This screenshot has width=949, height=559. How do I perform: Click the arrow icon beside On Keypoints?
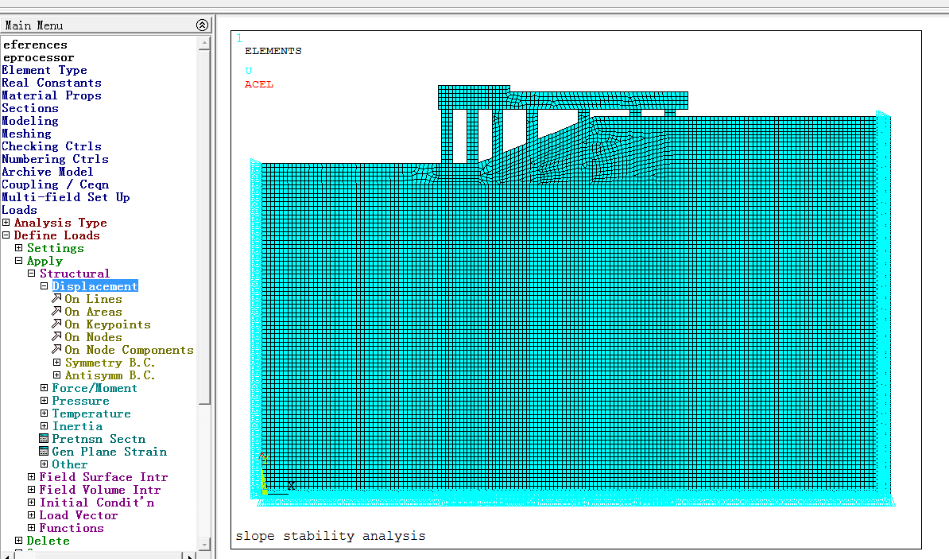click(56, 324)
